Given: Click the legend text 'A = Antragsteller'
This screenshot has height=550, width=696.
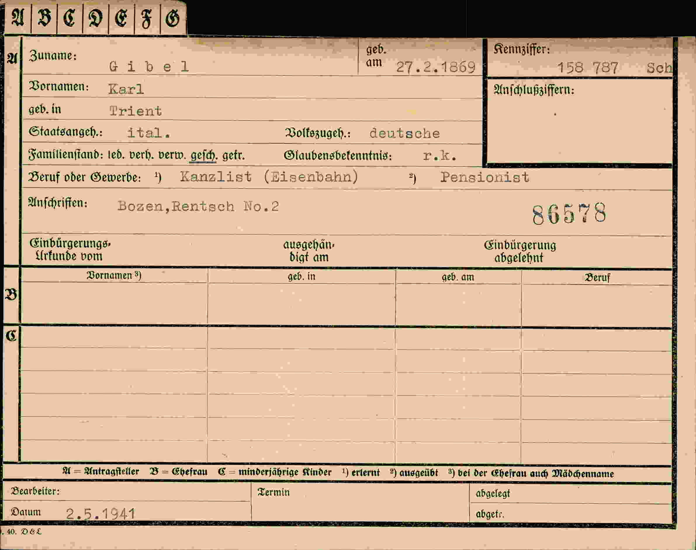Looking at the screenshot, I should 101,472.
